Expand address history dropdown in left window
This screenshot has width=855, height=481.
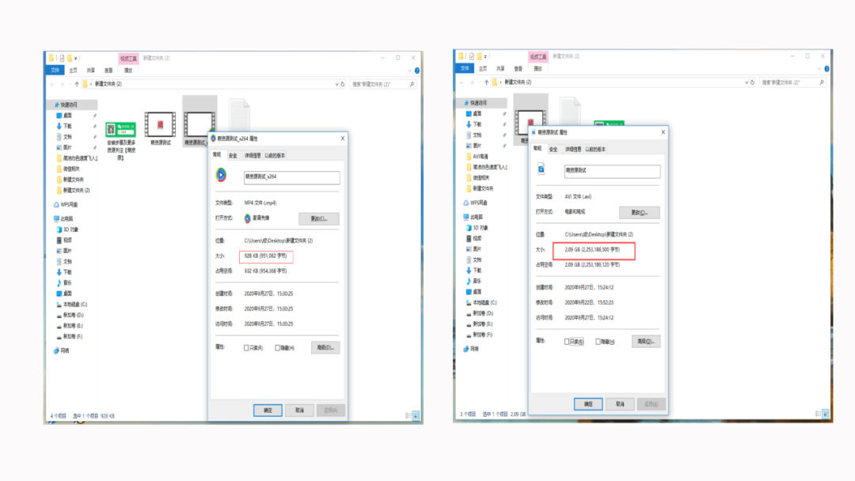[x=335, y=83]
